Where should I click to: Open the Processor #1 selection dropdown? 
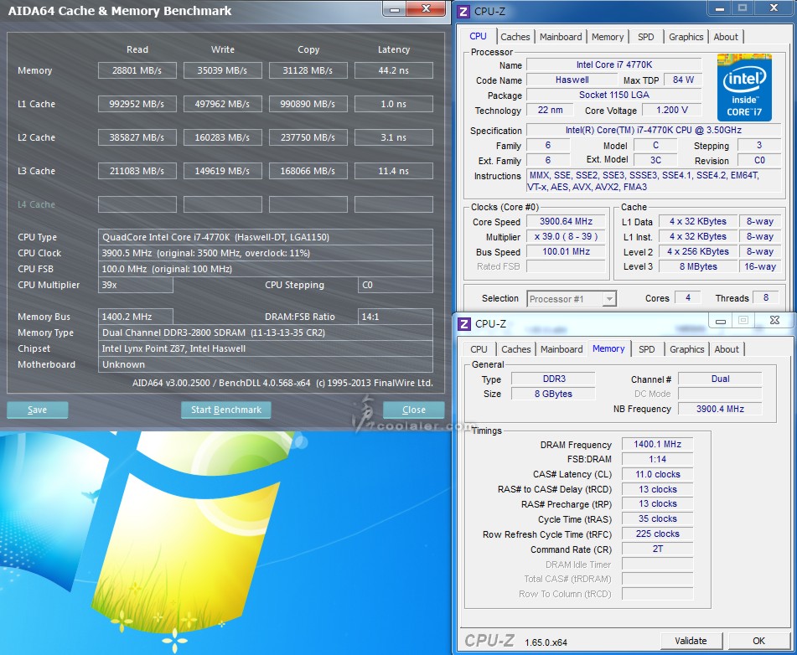tap(572, 299)
